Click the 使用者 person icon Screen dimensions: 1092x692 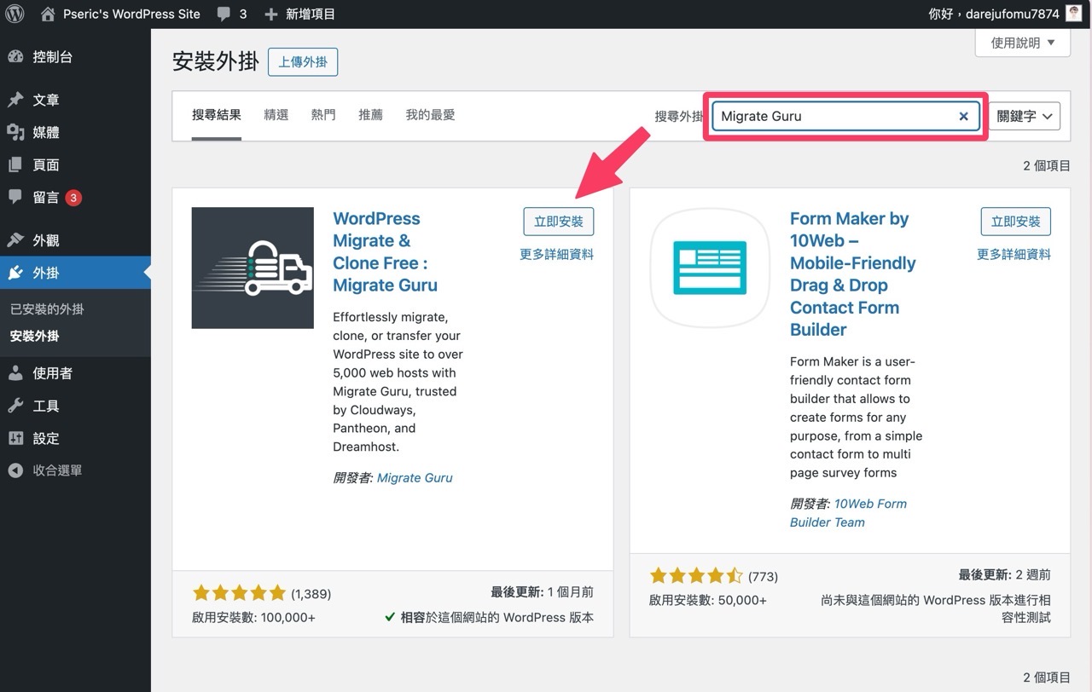coord(15,372)
